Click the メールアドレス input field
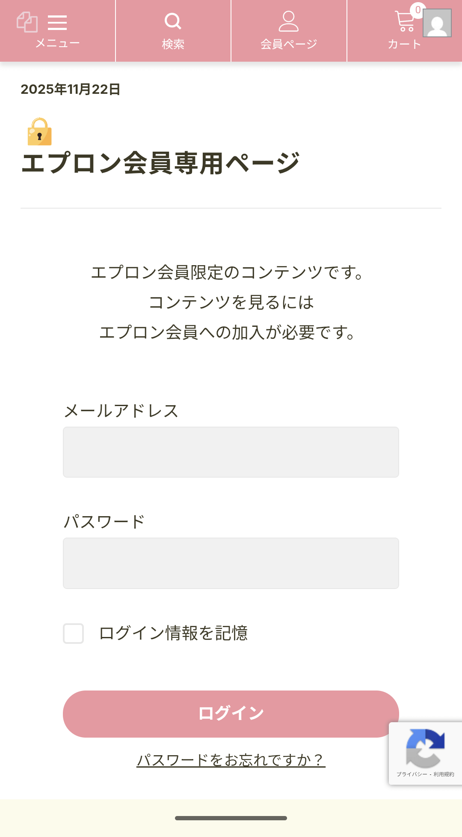The height and width of the screenshot is (837, 462). (x=231, y=451)
